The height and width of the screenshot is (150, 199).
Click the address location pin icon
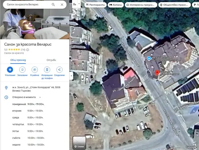tap(6, 88)
